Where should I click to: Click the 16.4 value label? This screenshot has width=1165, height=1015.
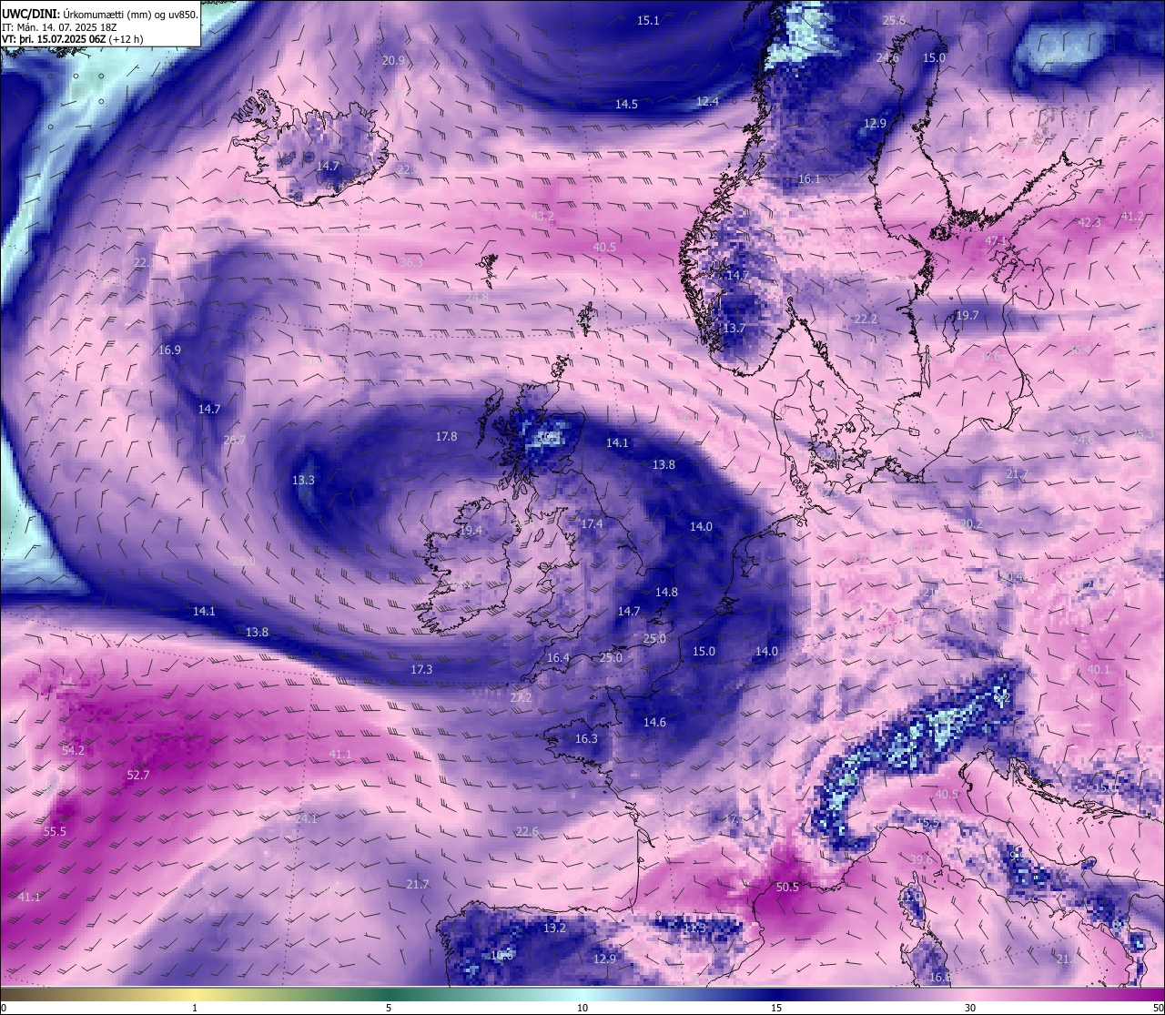point(558,657)
